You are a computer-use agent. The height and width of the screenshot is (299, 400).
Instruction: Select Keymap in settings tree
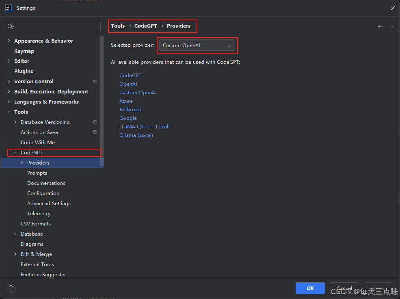24,51
